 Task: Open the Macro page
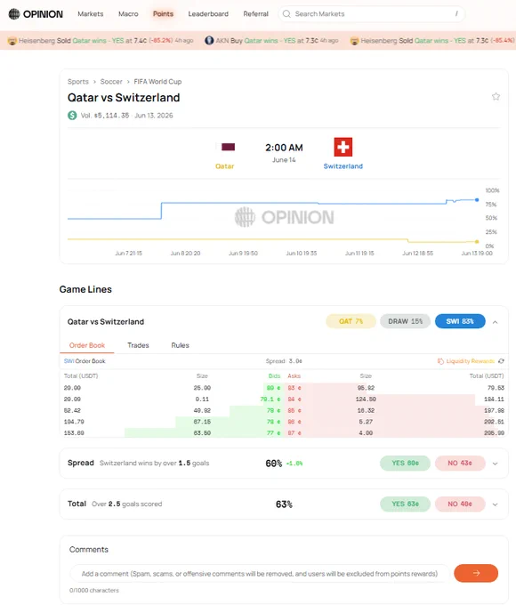(128, 14)
